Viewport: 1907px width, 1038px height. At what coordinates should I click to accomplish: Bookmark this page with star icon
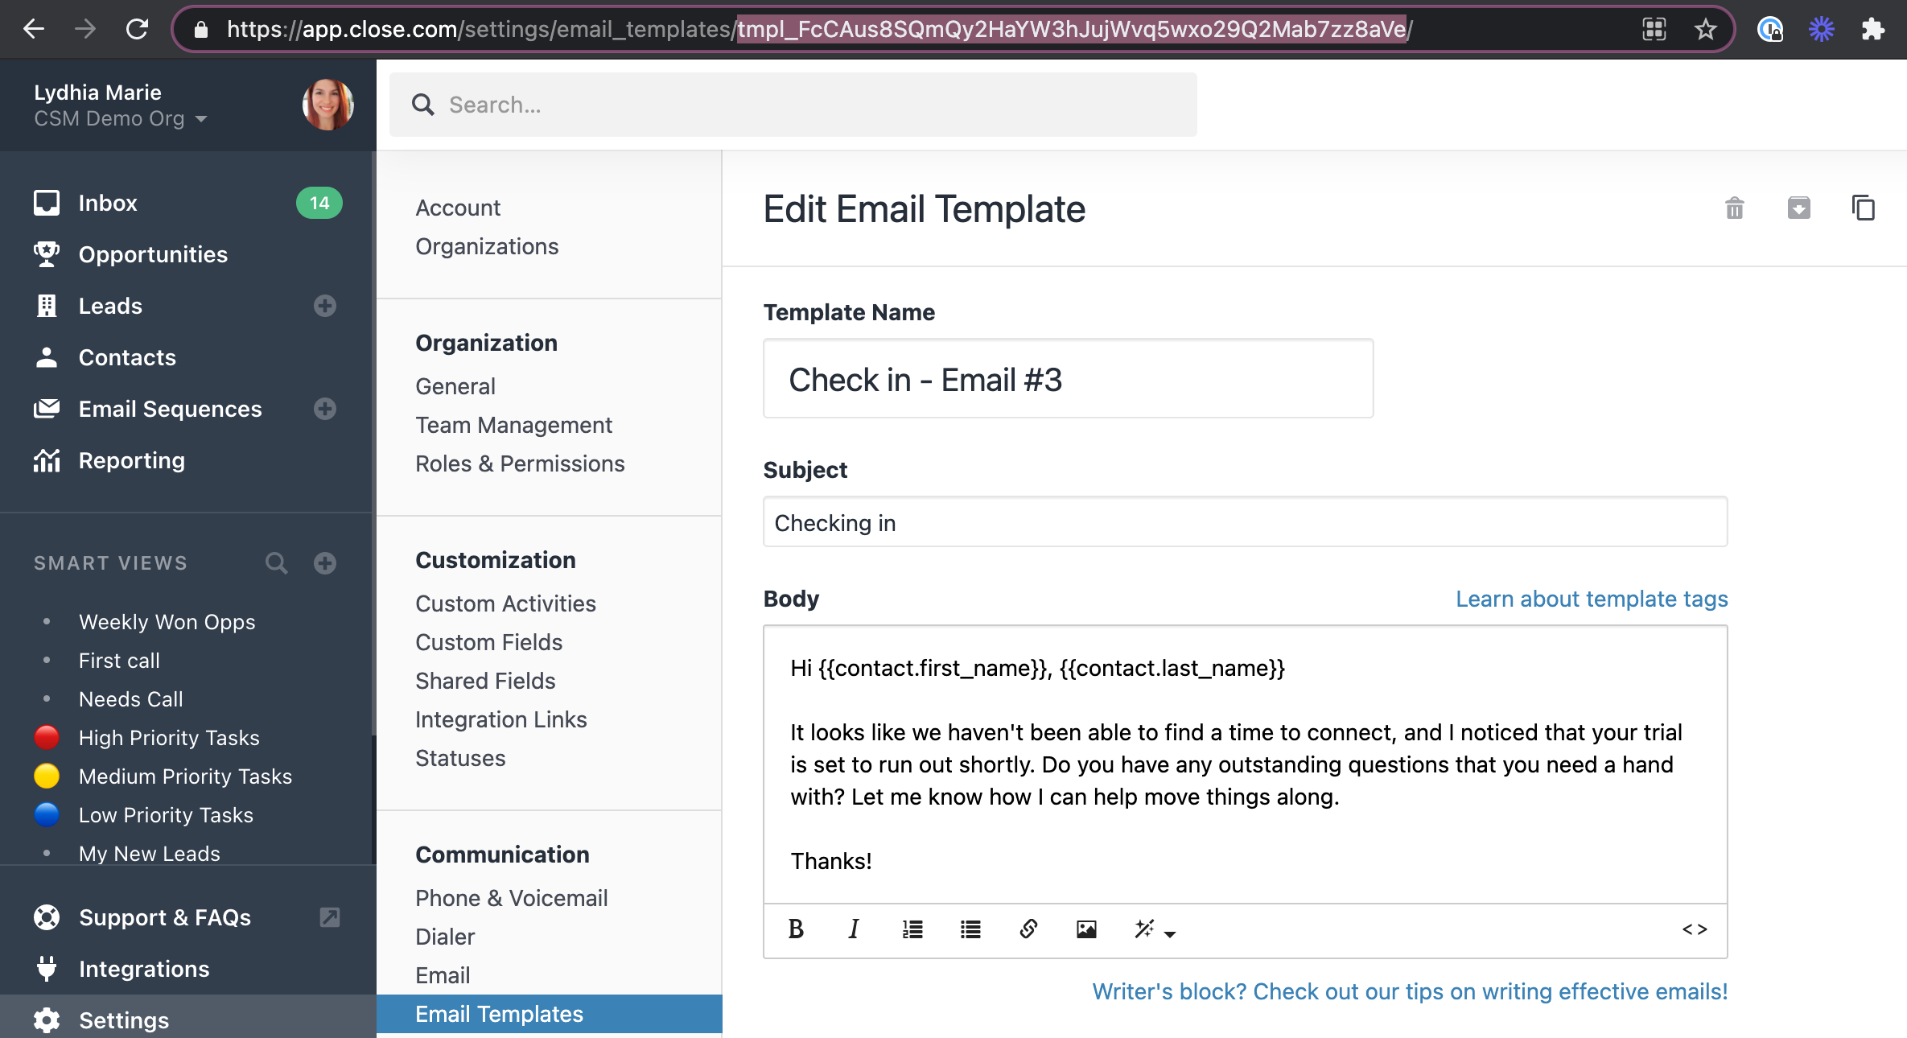(x=1705, y=30)
